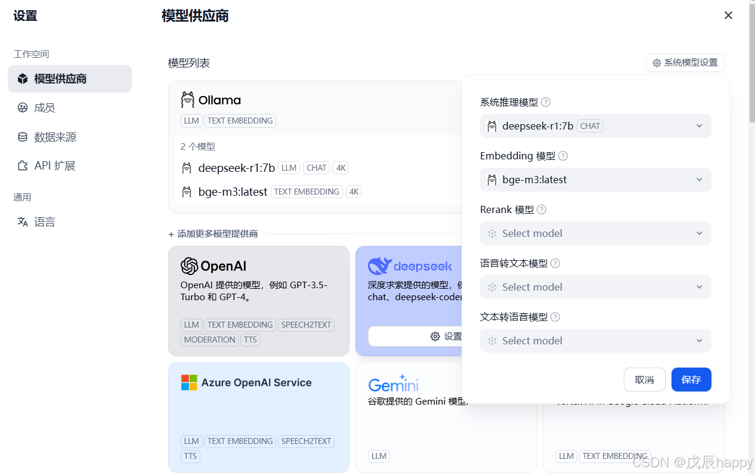Open the 语音转文本模型 dropdown

coord(596,287)
